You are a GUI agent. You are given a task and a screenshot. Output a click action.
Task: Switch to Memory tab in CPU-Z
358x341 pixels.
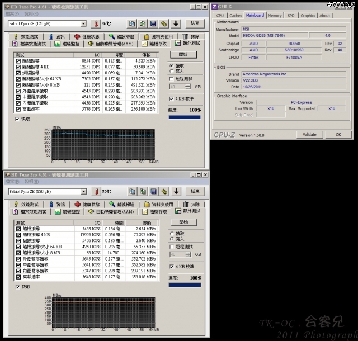(275, 16)
